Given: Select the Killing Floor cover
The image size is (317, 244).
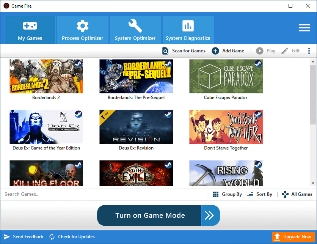Looking at the screenshot, I should 46,173.
